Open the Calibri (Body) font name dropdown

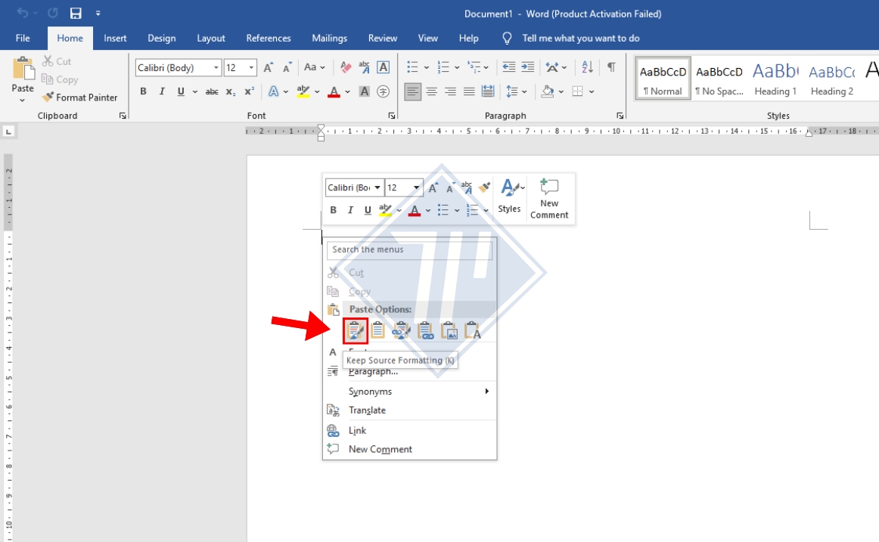pos(216,68)
